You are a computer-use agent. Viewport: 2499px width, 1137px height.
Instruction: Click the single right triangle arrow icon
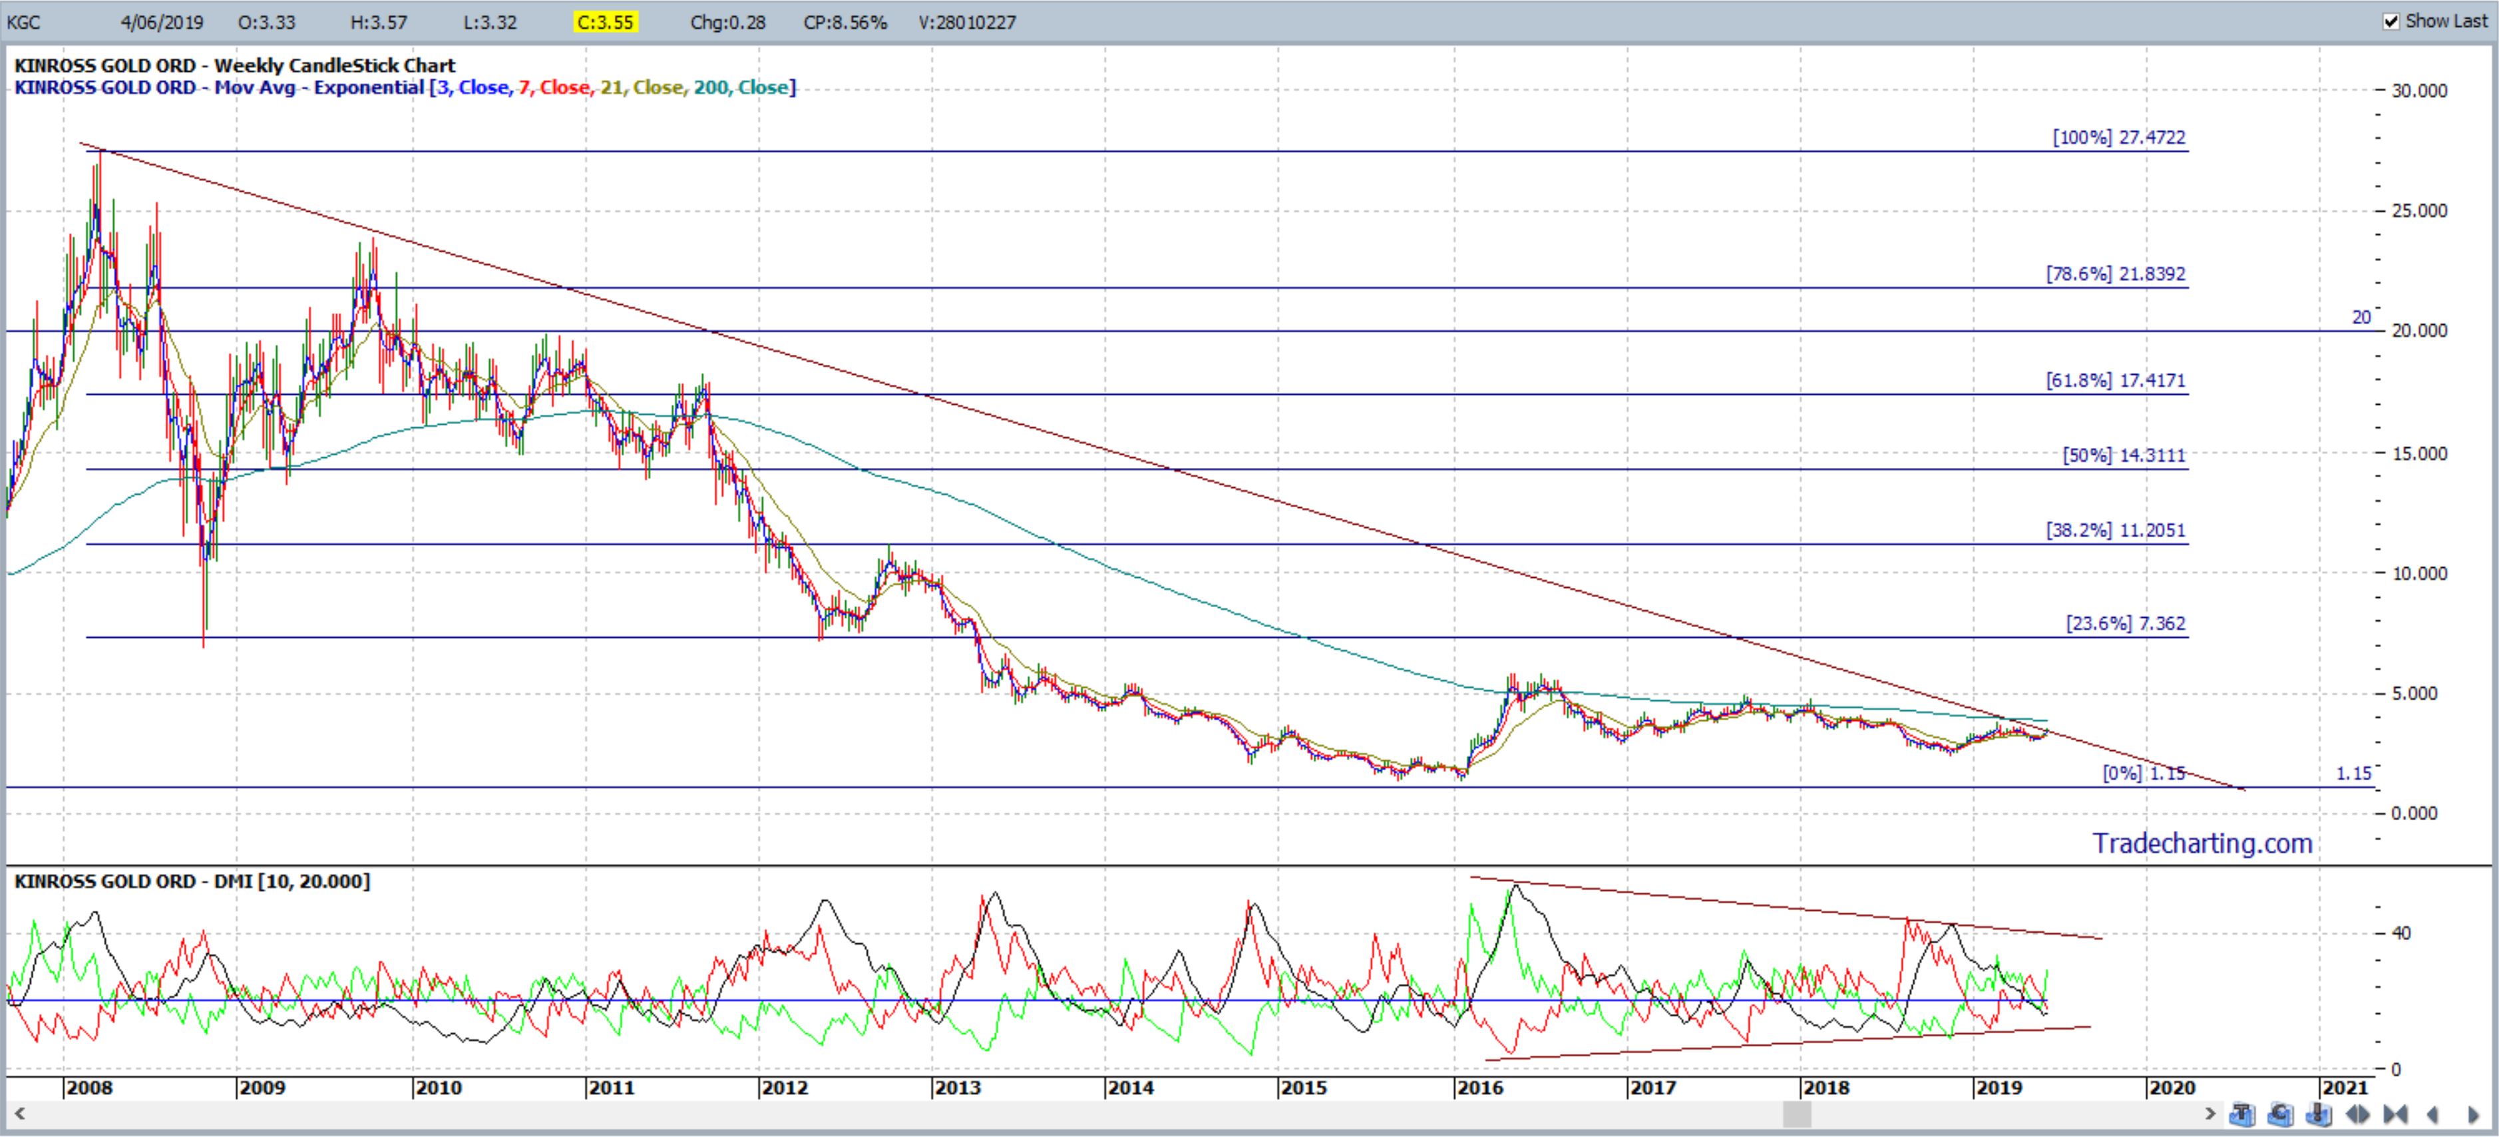click(2474, 1114)
